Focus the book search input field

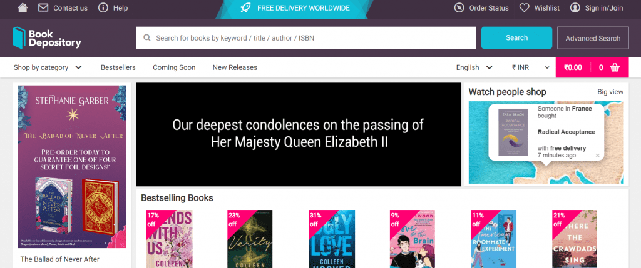(x=306, y=38)
